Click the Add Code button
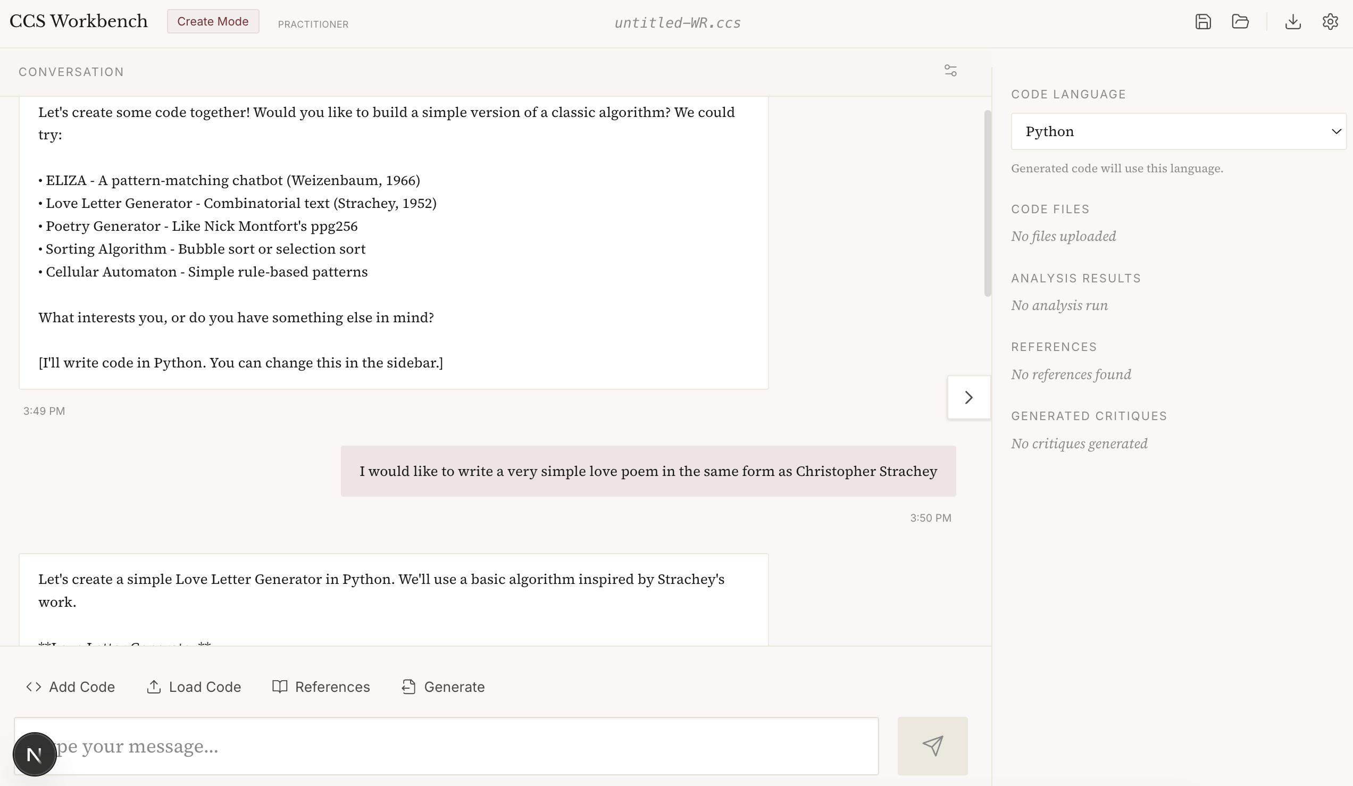The image size is (1353, 786). tap(70, 687)
